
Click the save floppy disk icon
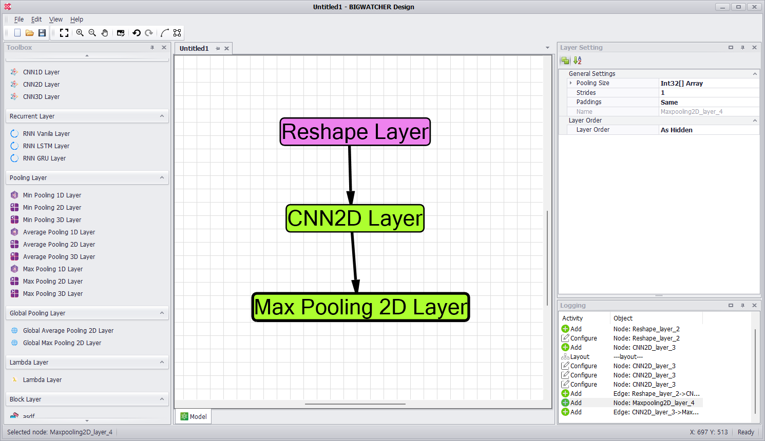42,33
